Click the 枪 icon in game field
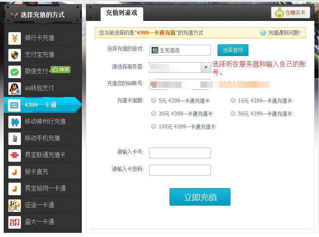 pos(155,50)
